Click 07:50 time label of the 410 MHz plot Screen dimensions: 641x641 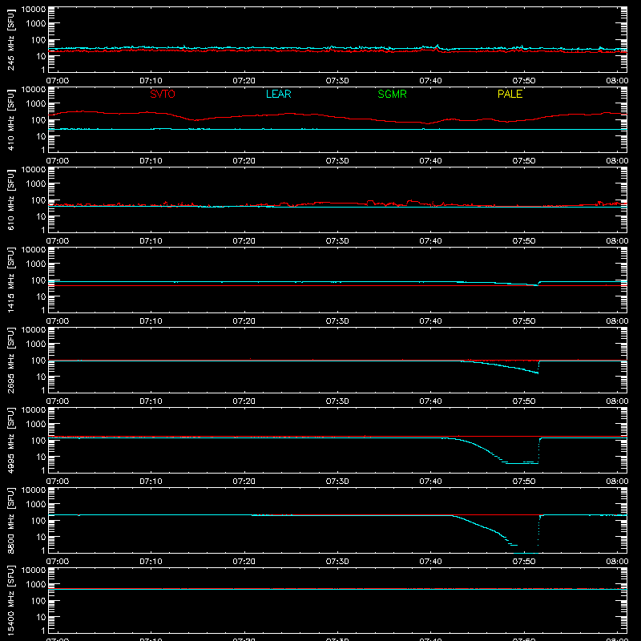524,161
